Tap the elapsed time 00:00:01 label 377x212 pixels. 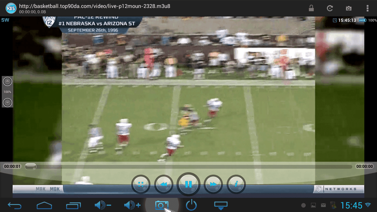click(x=12, y=166)
